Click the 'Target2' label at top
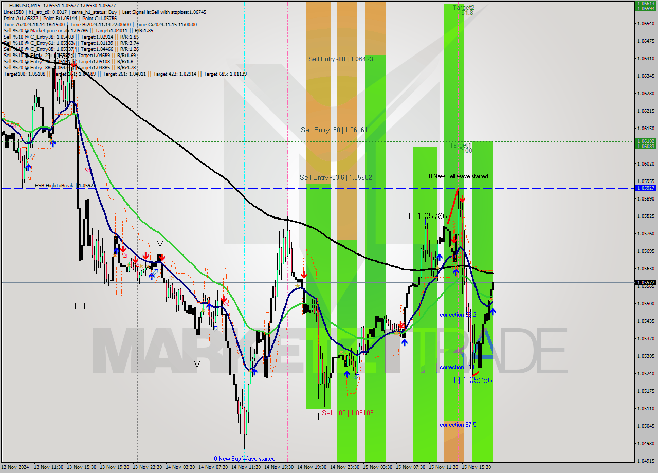Screen dimensions: 658x473 click(x=464, y=8)
